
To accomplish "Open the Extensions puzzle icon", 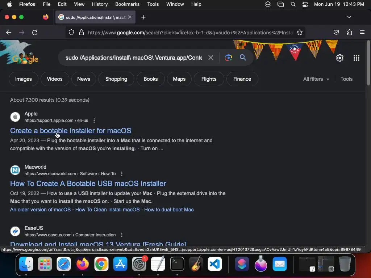I will [x=349, y=32].
